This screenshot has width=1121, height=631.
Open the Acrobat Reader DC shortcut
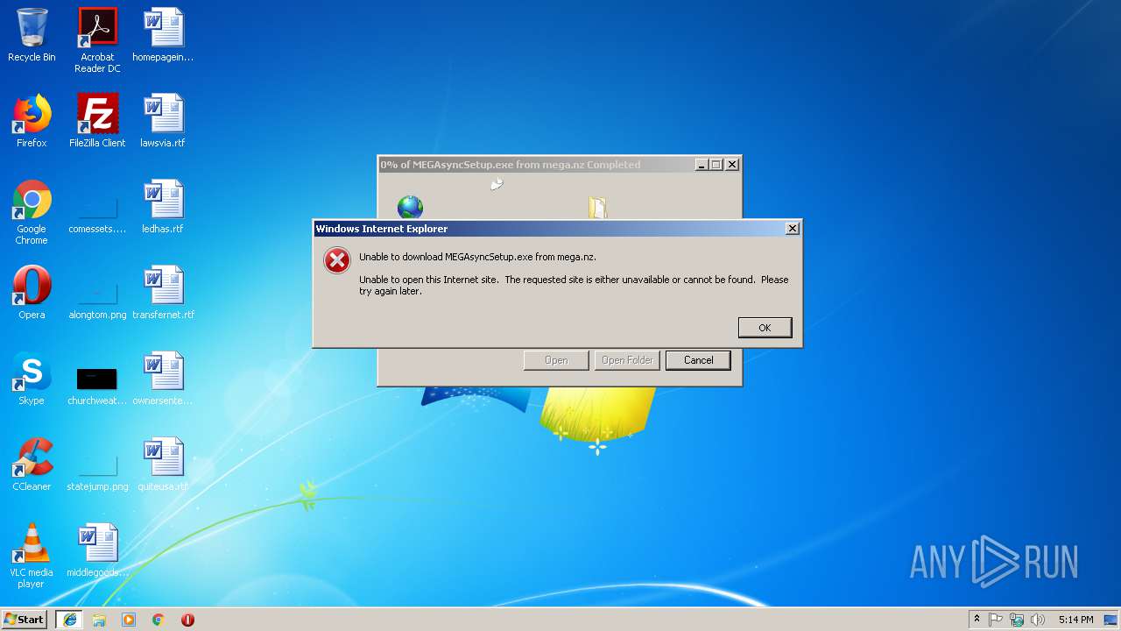(x=97, y=40)
